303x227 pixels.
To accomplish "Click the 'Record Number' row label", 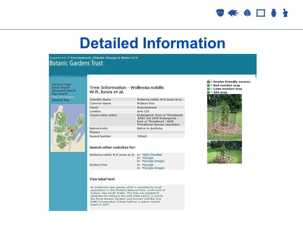I will [100, 136].
